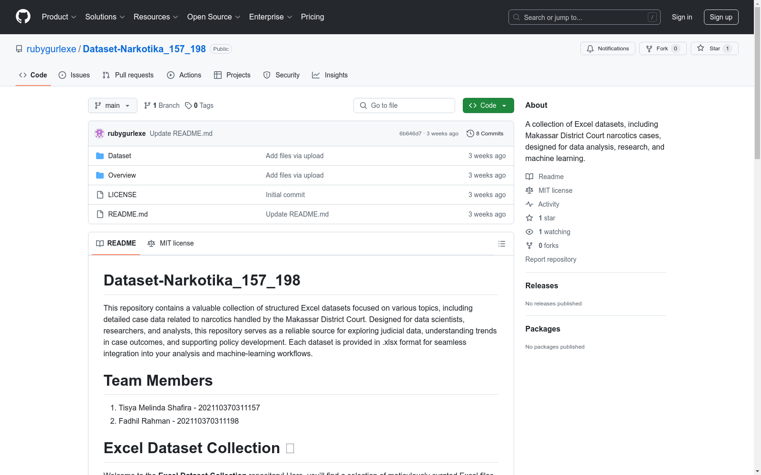Click the Activity pulse icon
The image size is (761, 475).
[x=529, y=204]
